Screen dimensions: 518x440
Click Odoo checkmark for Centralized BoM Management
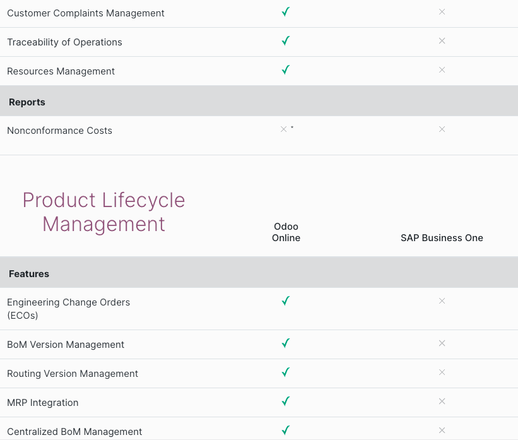[286, 431]
